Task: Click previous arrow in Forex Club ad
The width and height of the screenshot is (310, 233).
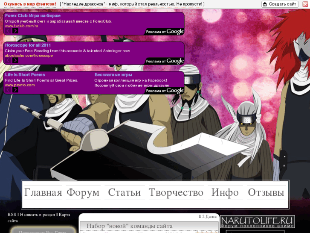Action: click(8, 30)
